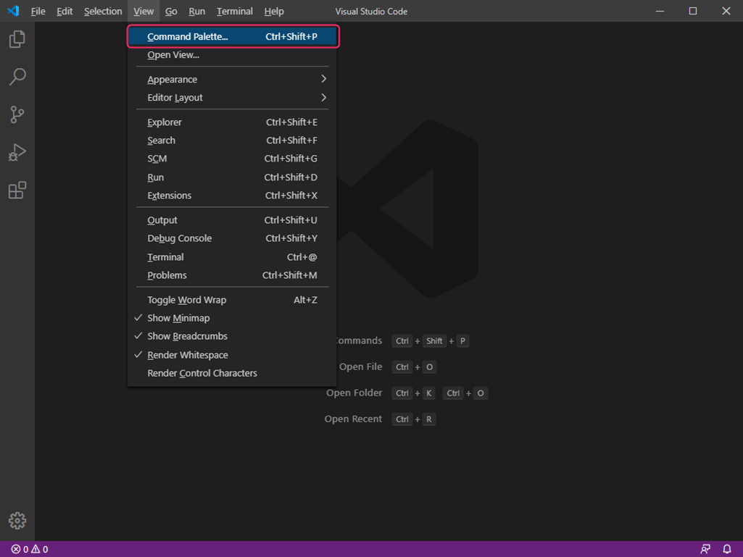Select Open View... menu entry
The image size is (743, 557).
tap(232, 55)
